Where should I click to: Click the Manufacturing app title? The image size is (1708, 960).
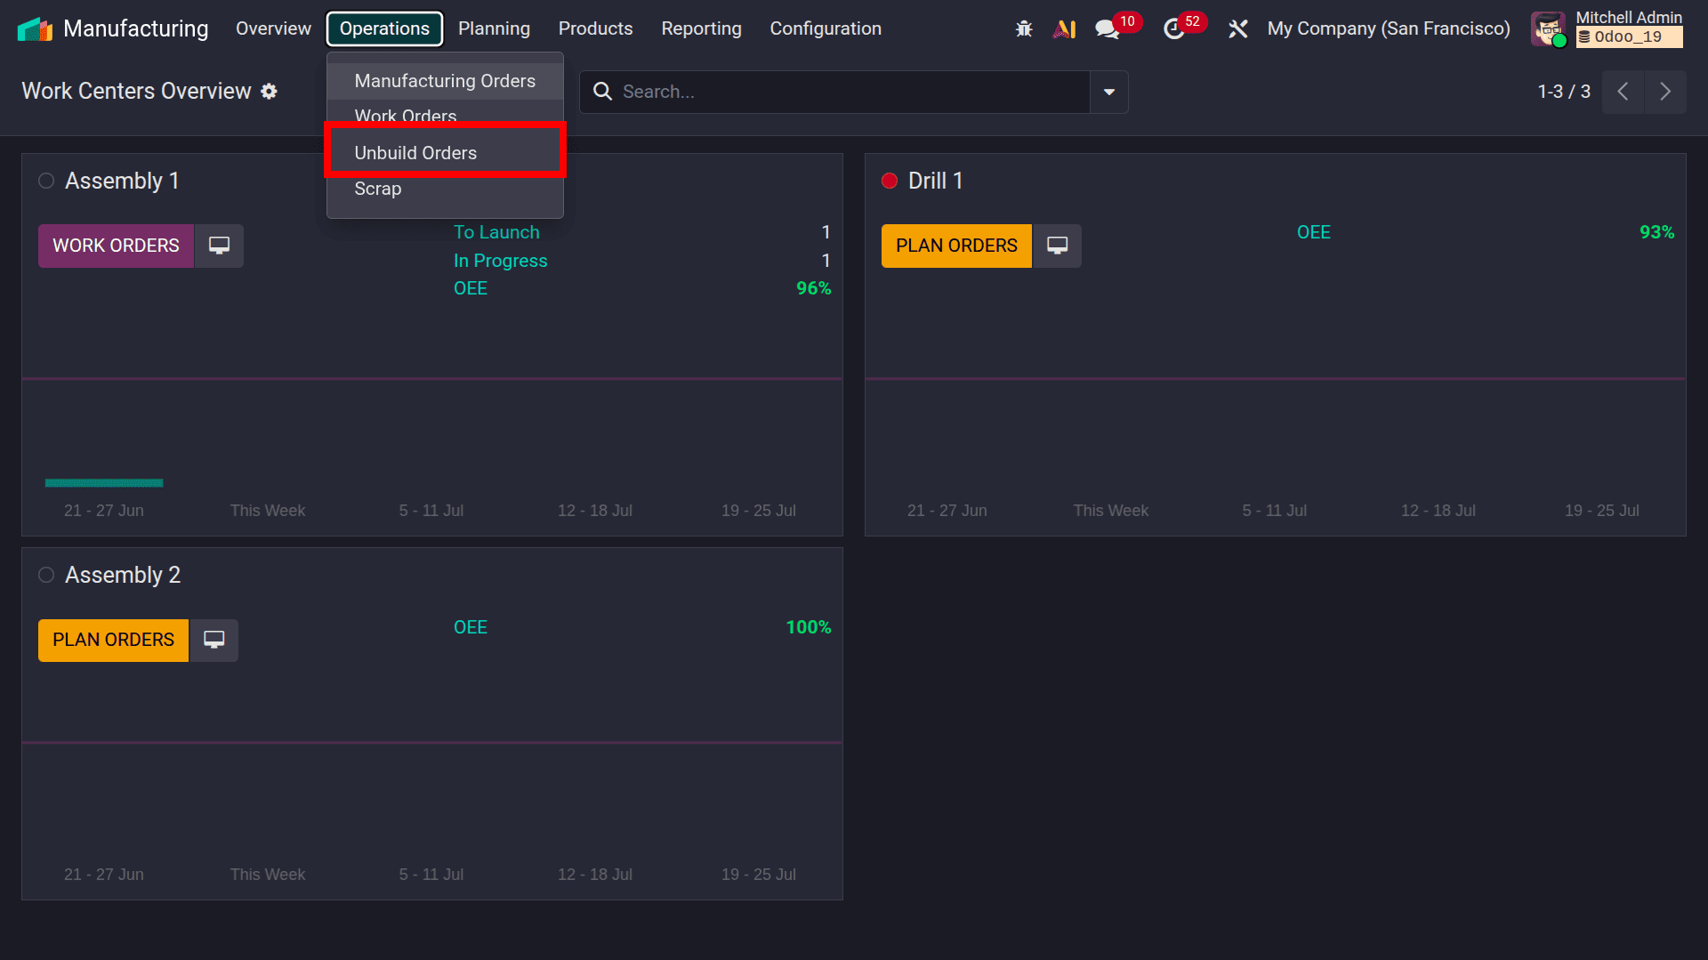click(x=135, y=28)
